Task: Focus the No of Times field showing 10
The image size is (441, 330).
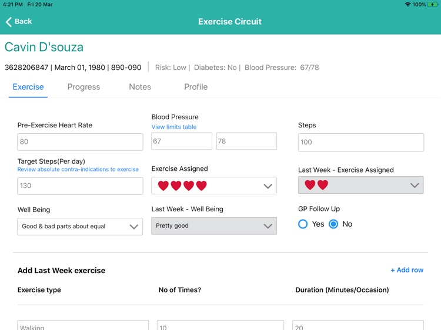Action: click(x=220, y=325)
